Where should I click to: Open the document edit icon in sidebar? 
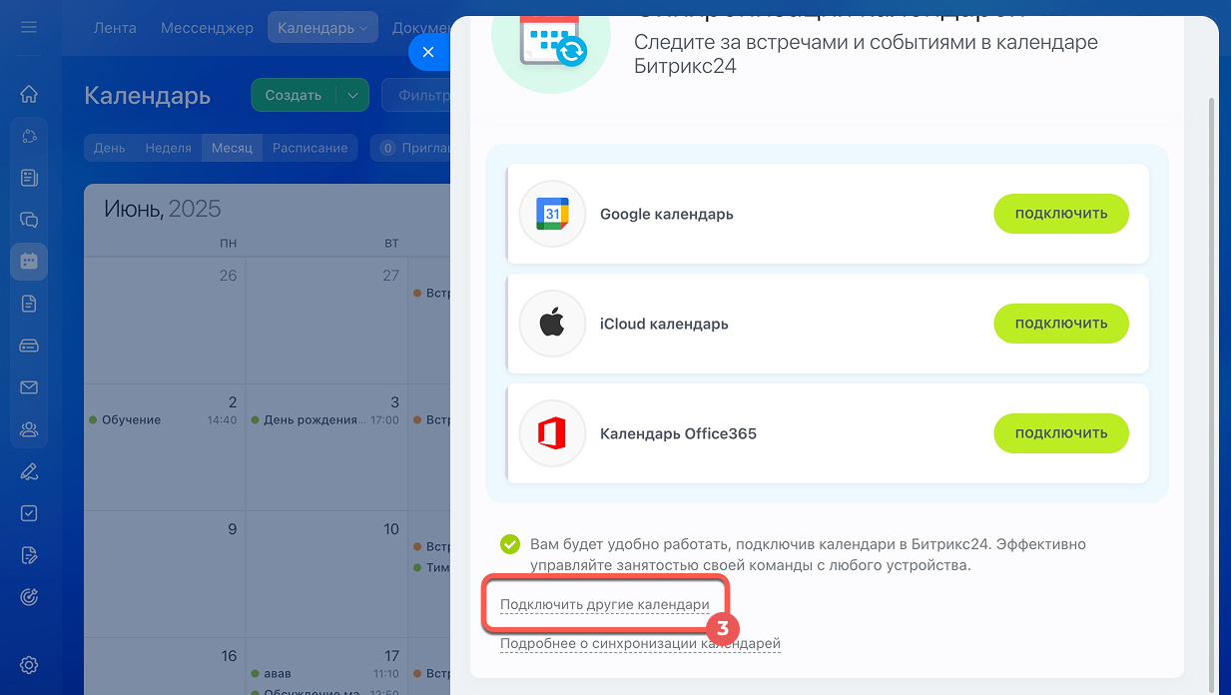point(29,555)
